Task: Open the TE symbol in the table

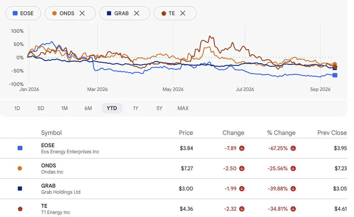Action: [x=44, y=206]
